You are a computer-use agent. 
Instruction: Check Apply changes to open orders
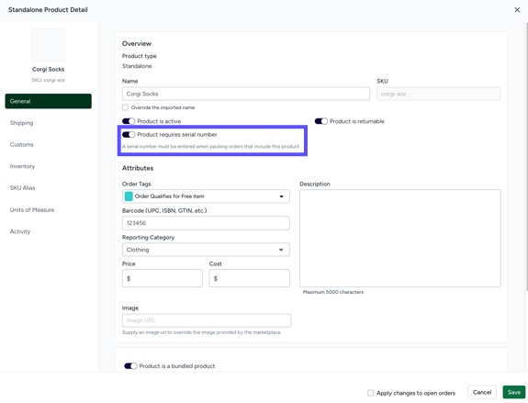(370, 393)
